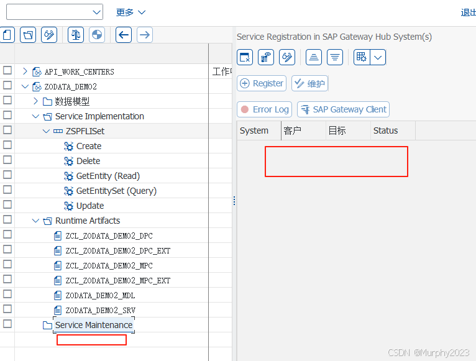
Task: Click the Delete operation gear icon
Action: pyautogui.click(x=68, y=161)
